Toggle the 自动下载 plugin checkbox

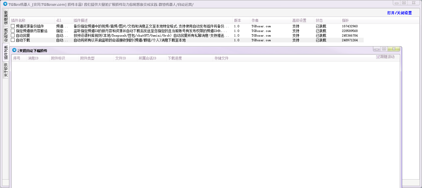[x=13, y=40]
